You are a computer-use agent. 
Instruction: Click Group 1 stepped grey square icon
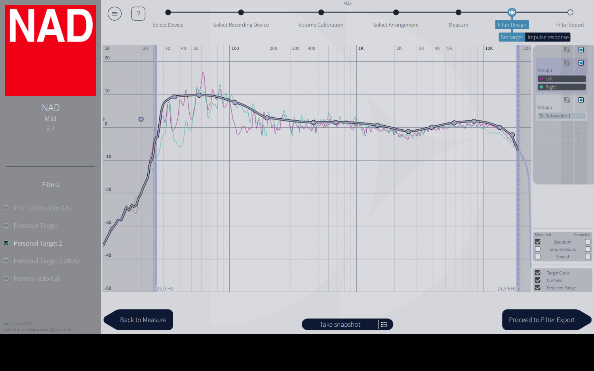(567, 63)
